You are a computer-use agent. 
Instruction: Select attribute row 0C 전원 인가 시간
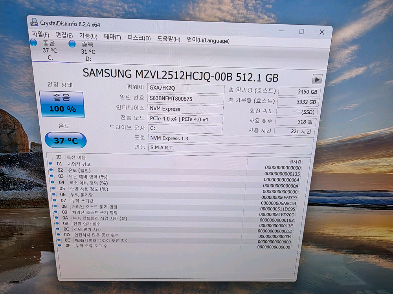pyautogui.click(x=175, y=230)
